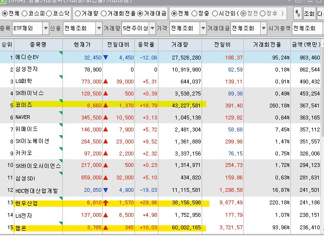Sort by 거래회전율 column header

[x=267, y=45]
